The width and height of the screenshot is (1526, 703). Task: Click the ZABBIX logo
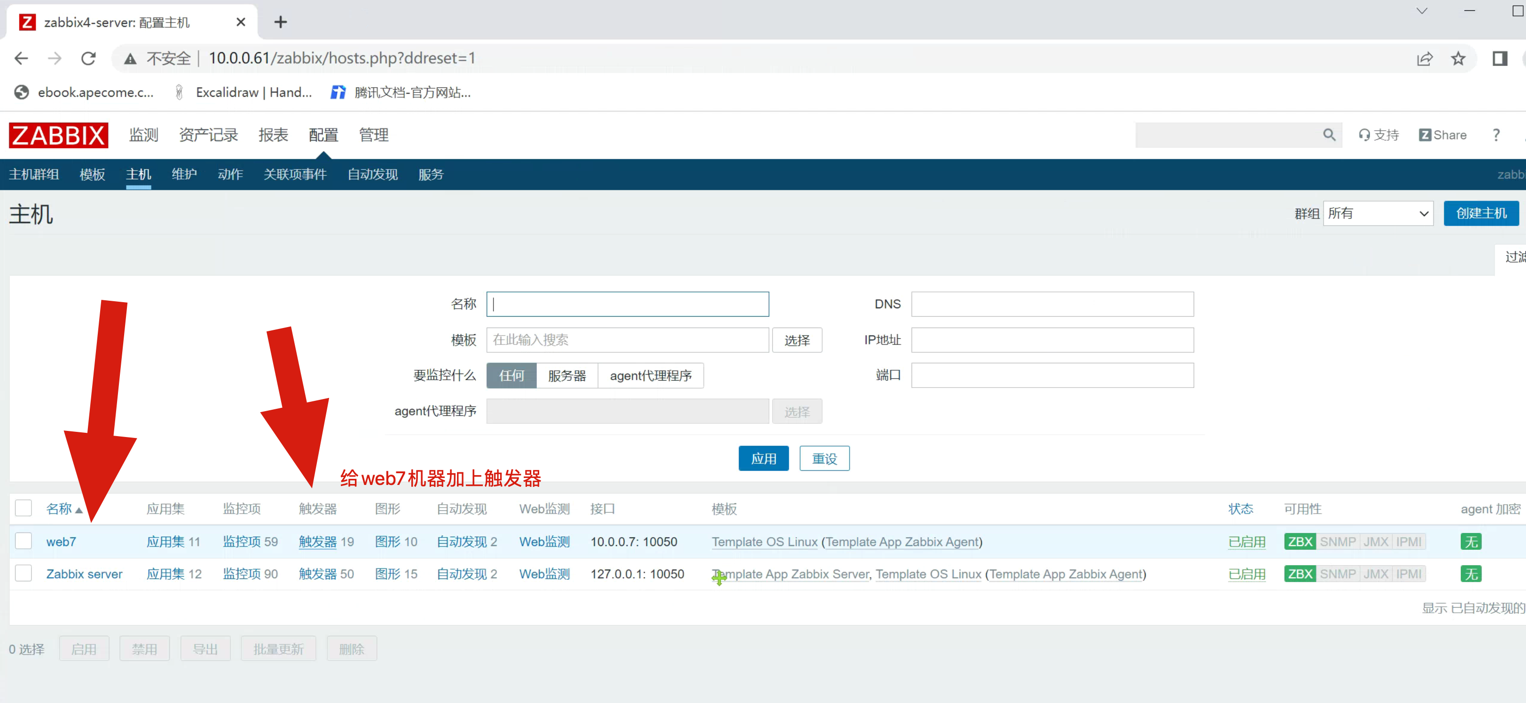click(58, 135)
